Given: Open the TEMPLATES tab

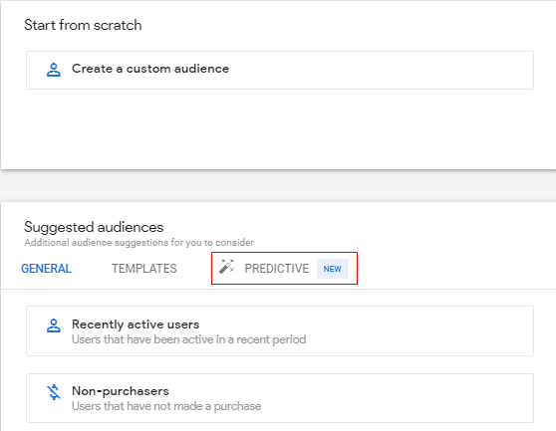Looking at the screenshot, I should click(x=144, y=269).
